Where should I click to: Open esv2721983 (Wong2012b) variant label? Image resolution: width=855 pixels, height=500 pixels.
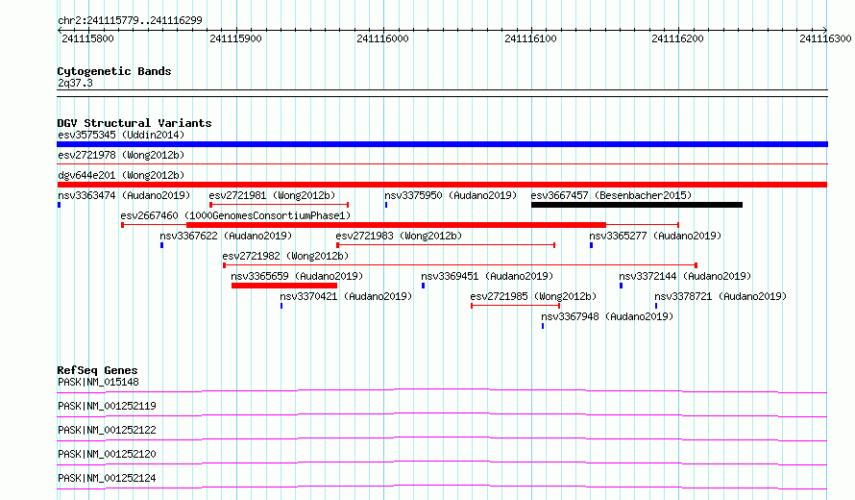point(399,236)
